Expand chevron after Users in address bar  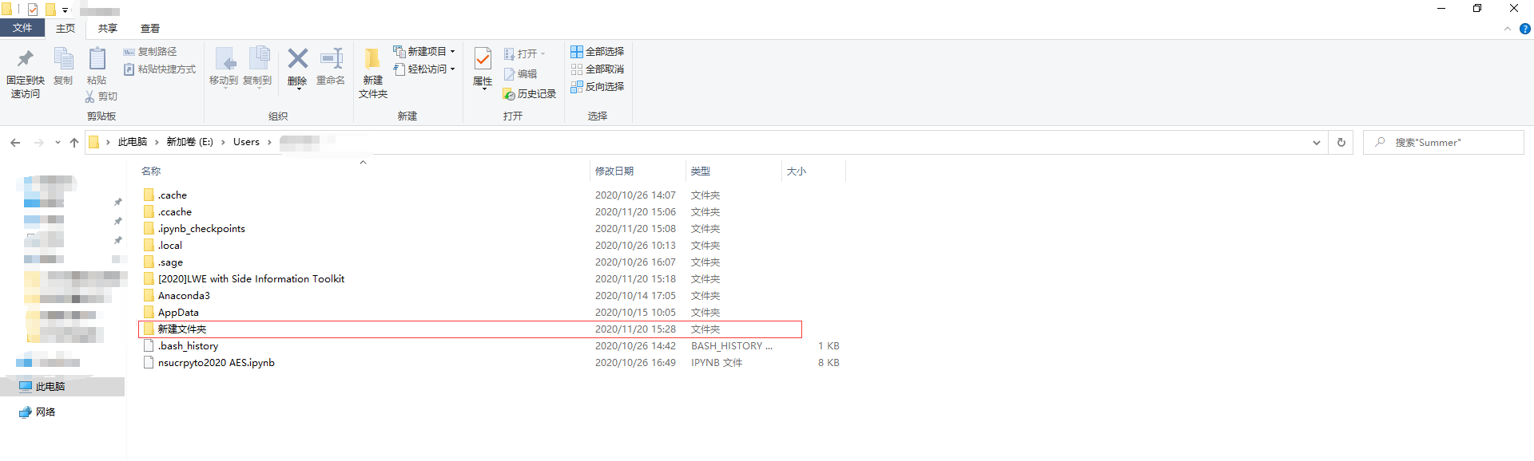(269, 143)
